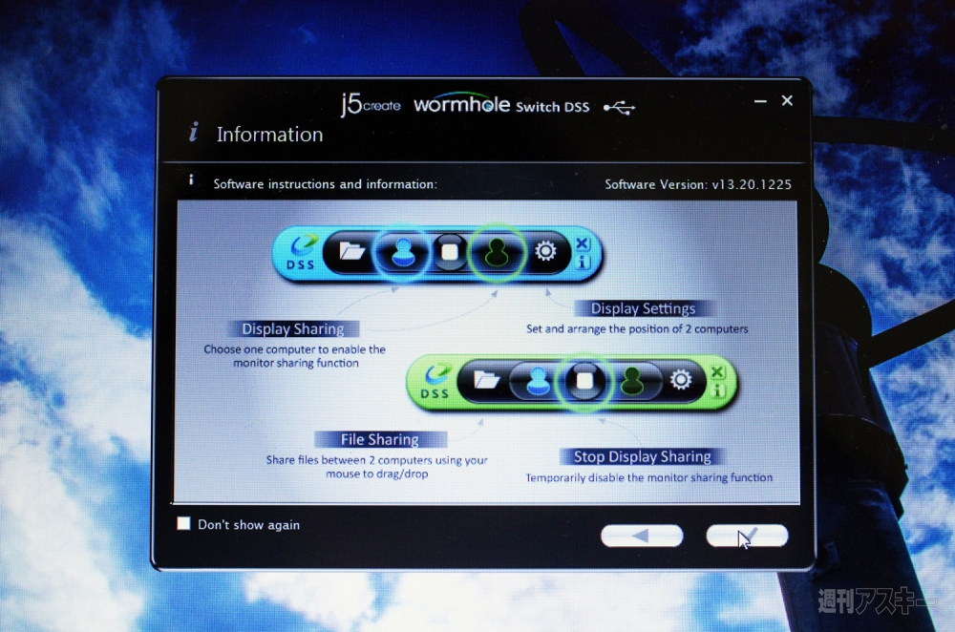This screenshot has height=632, width=955.
Task: Close the Wormhole Switch DSS dialog
Action: pos(787,100)
